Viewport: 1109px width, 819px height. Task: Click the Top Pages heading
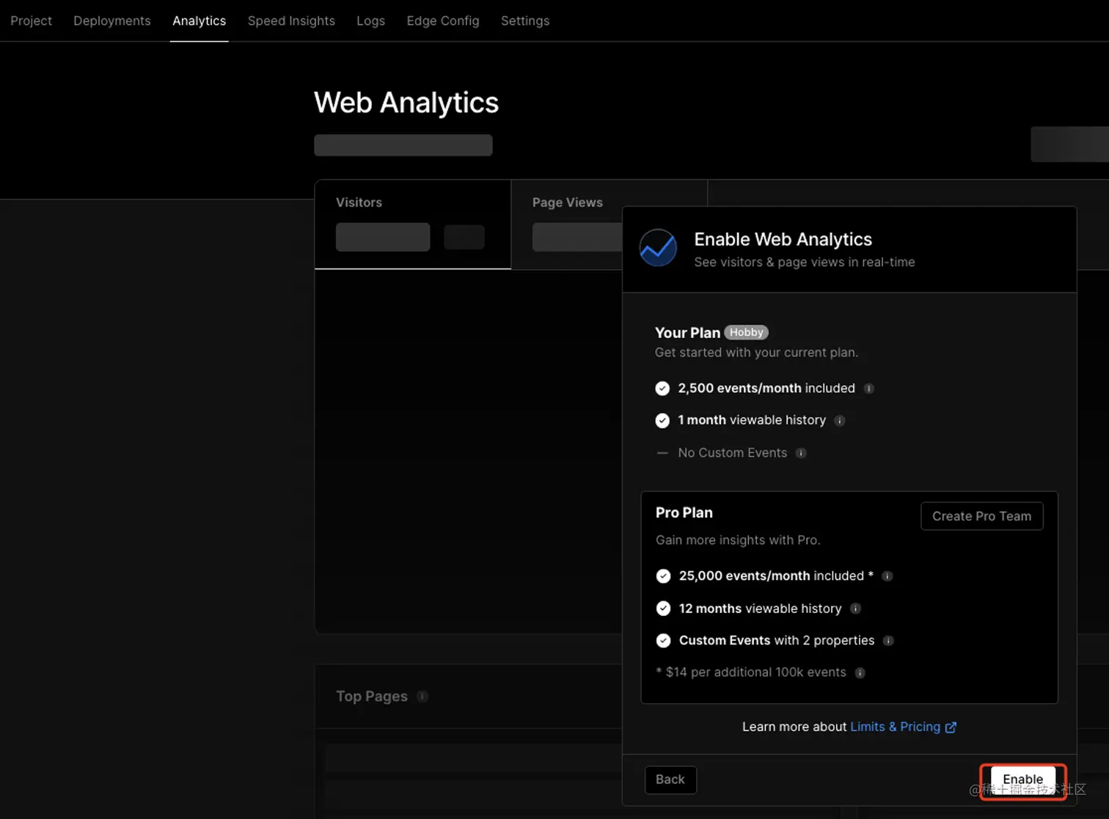(x=371, y=697)
